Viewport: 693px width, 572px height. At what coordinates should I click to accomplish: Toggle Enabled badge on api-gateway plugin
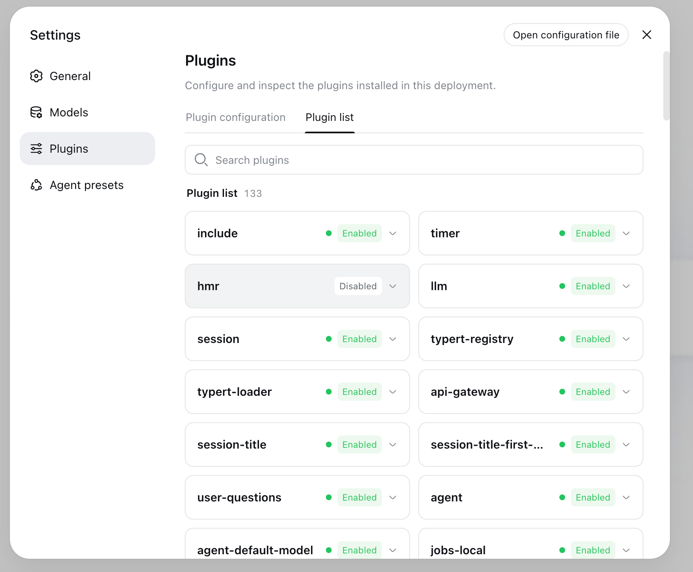(593, 392)
